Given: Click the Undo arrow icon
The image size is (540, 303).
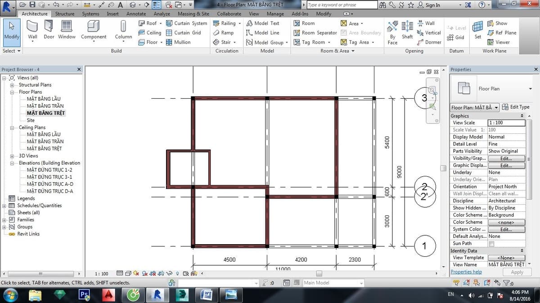Looking at the screenshot, I should click(x=56, y=5).
